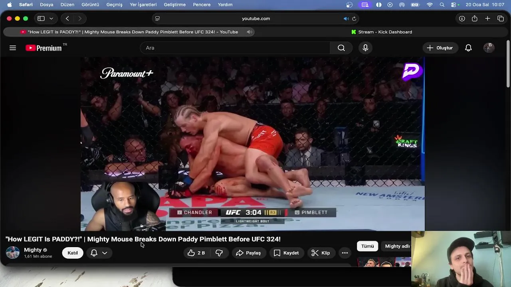Open the Safari menu
The height and width of the screenshot is (287, 511).
26,5
